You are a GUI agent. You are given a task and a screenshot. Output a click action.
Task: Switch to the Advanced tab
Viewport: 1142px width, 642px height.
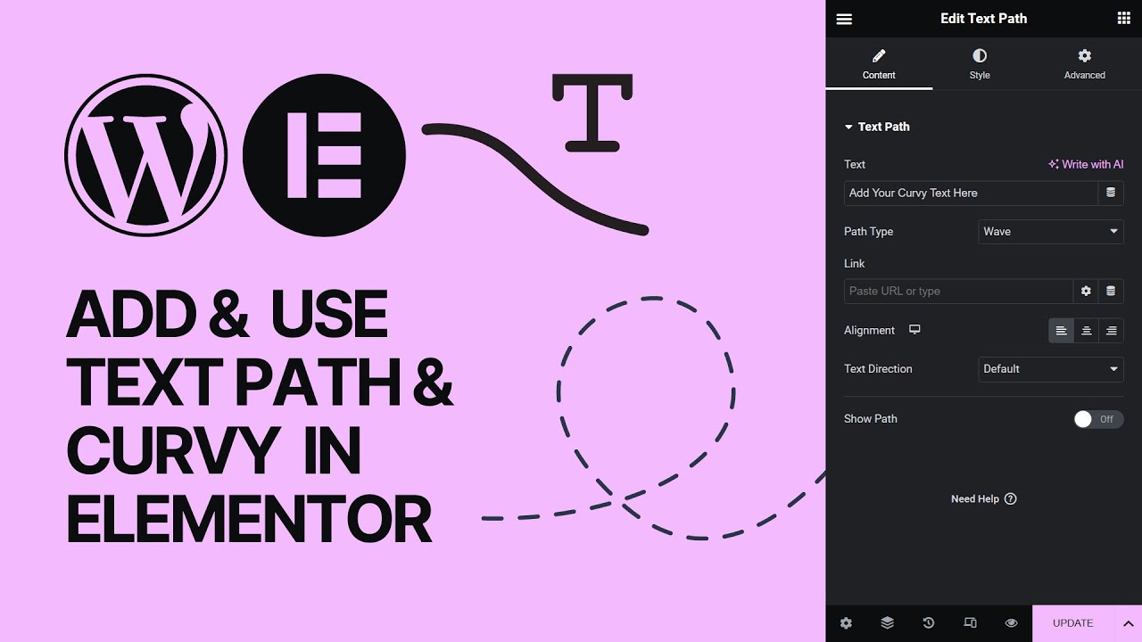tap(1085, 64)
